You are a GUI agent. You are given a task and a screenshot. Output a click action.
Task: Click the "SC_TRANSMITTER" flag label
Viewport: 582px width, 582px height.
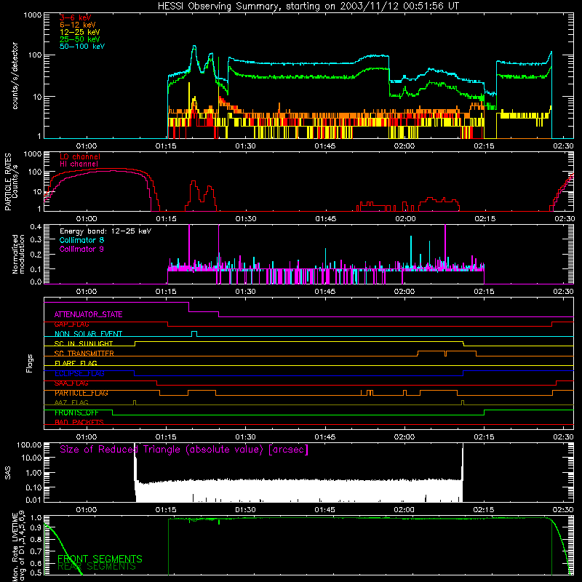tap(84, 354)
